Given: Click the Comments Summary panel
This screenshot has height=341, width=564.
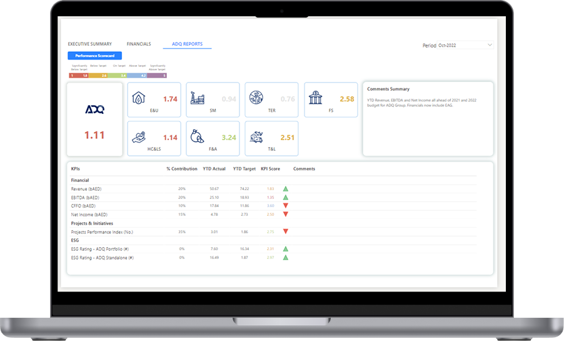Looking at the screenshot, I should tap(428, 119).
